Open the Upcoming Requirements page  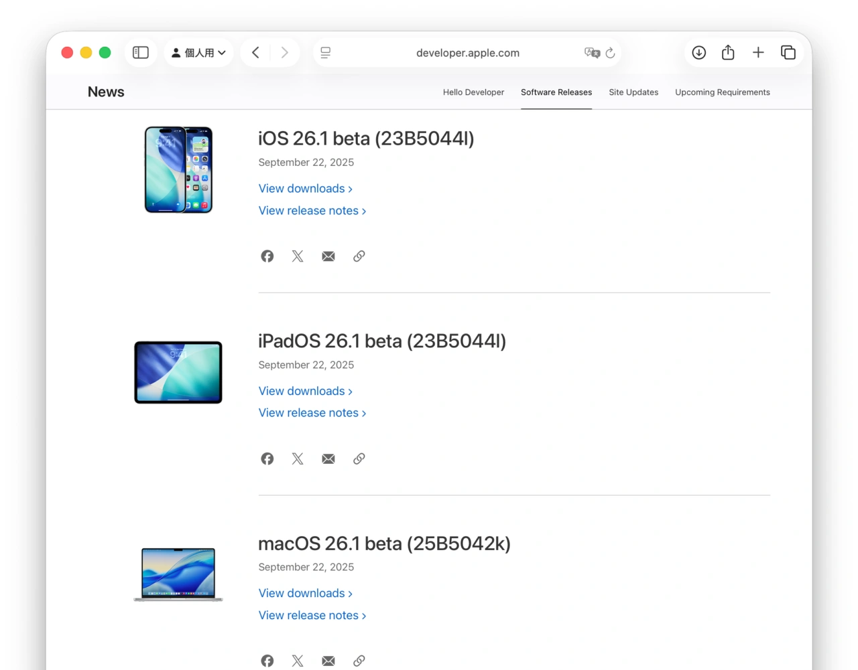pos(723,92)
